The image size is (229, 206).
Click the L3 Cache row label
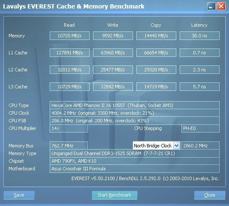click(x=18, y=87)
